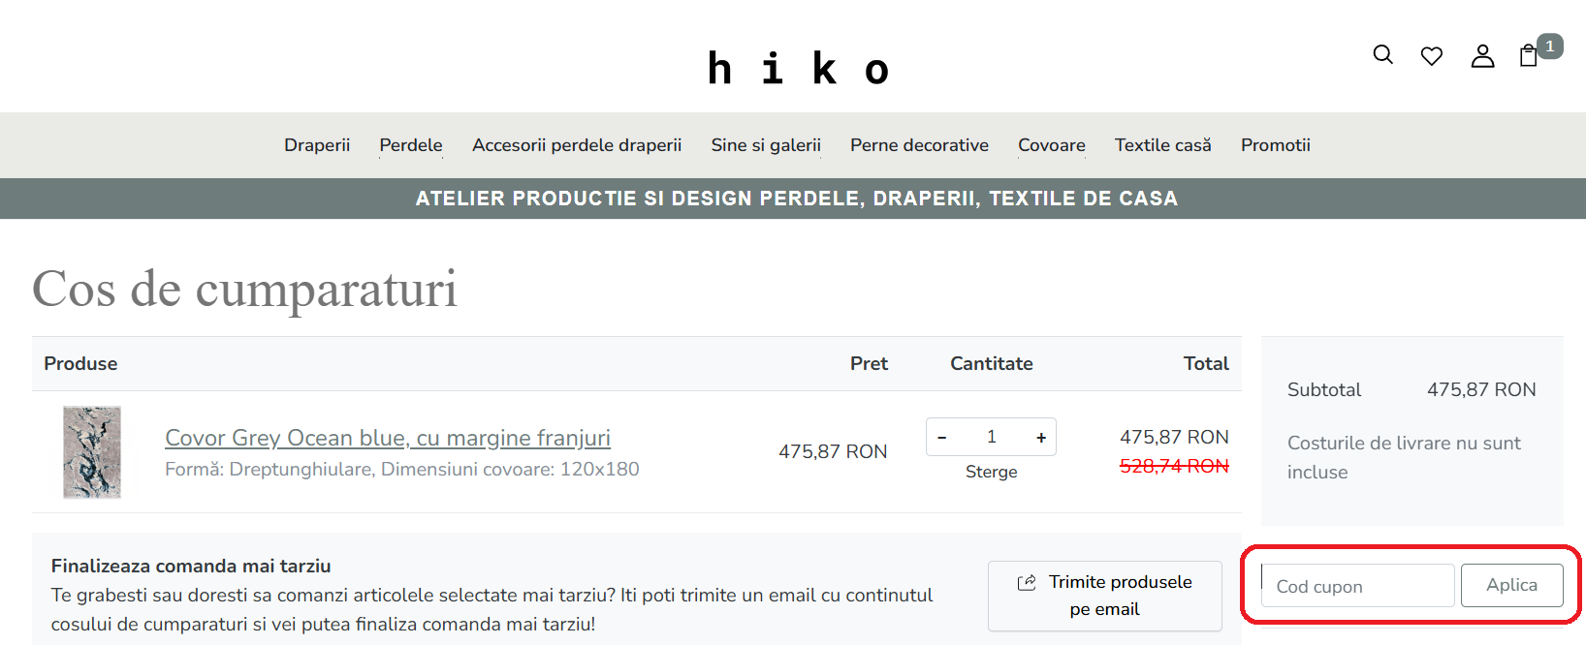Go to the Promotii page
Viewport: 1586px width, 645px height.
tap(1276, 145)
